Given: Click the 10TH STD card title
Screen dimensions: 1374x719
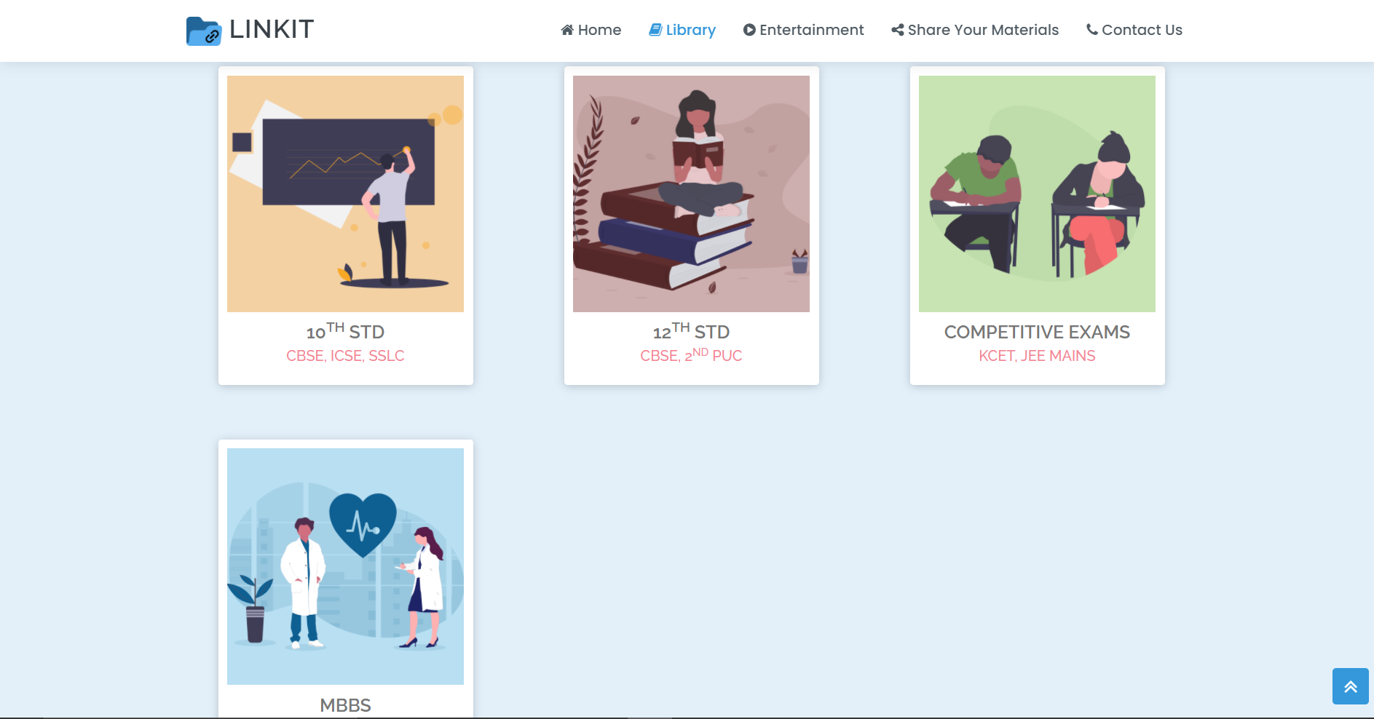Looking at the screenshot, I should [x=345, y=331].
